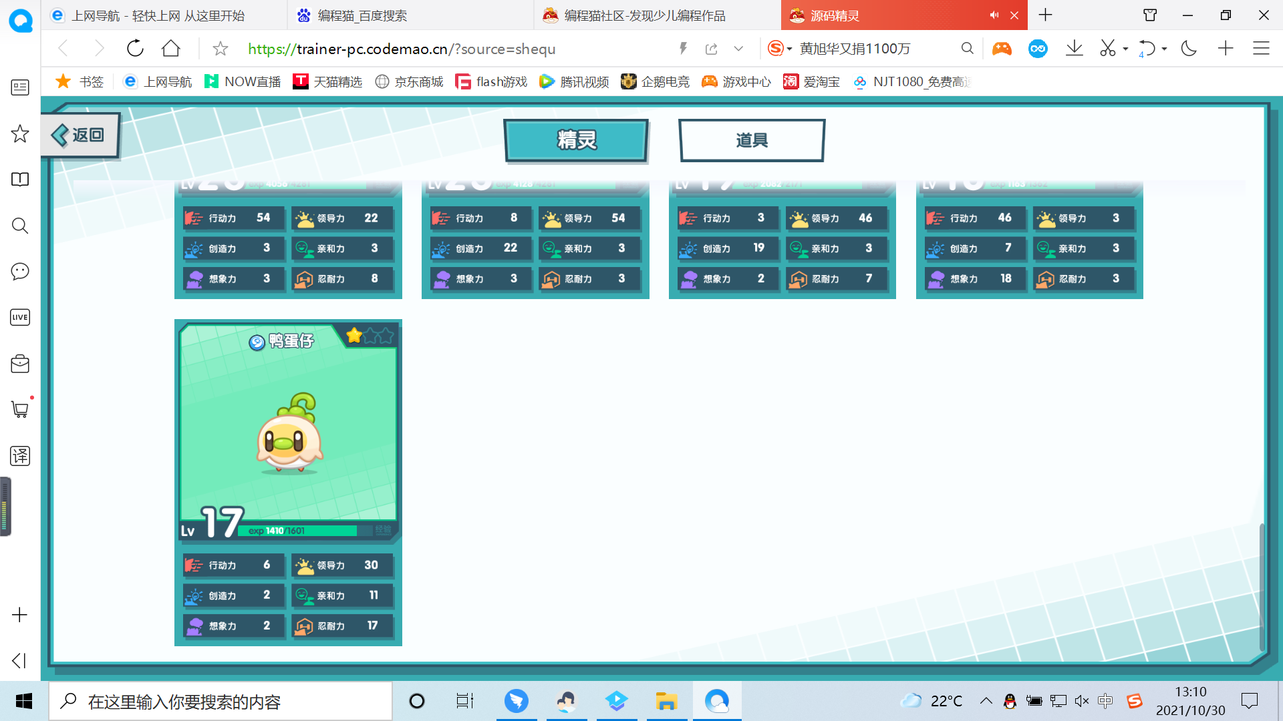This screenshot has height=721, width=1283.
Task: Click the share page icon
Action: (x=712, y=48)
